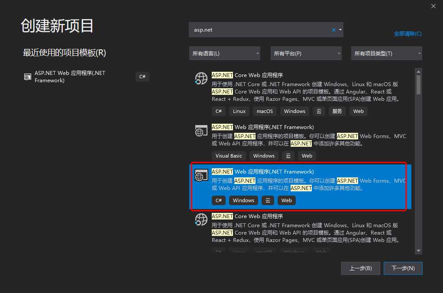Click the 全部清除 clear all link

(x=407, y=34)
